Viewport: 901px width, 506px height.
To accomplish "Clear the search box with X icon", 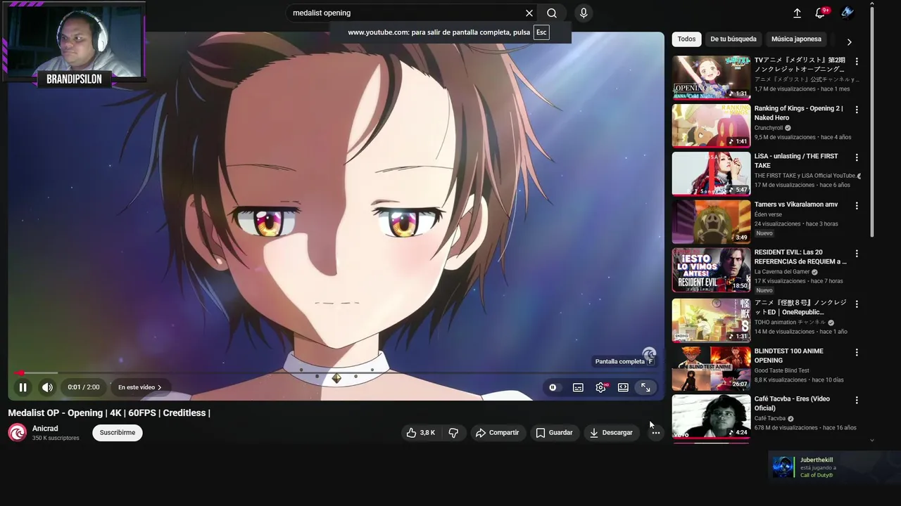I will 529,13.
